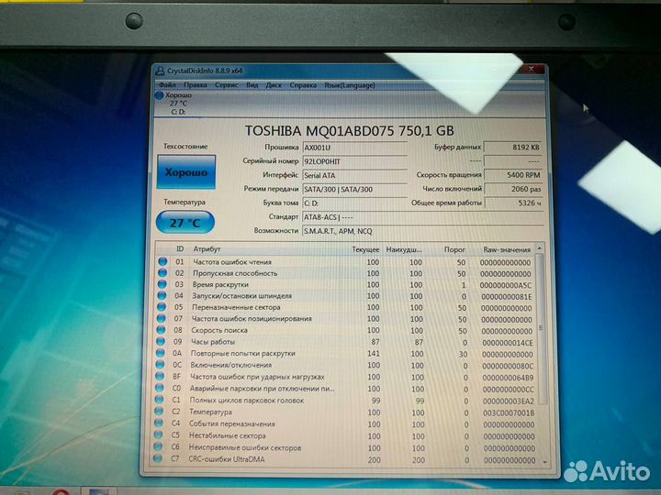
Task: Click status icon for Пропускная способность
Action: click(162, 273)
